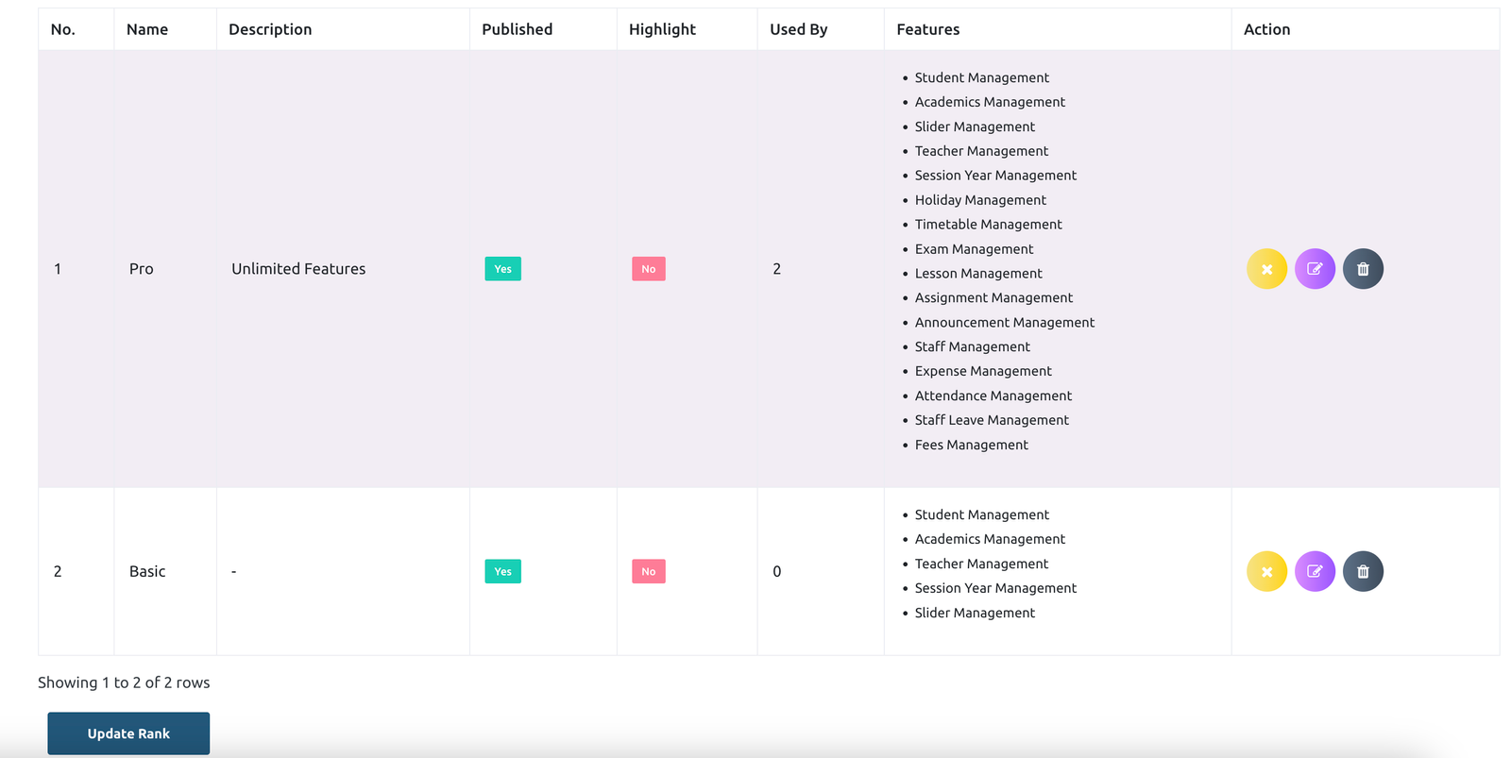
Task: Click the purple edit icon for Pro package
Action: pos(1315,269)
